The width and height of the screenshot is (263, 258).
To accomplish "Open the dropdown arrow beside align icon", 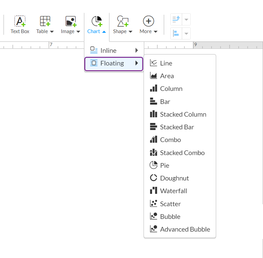I will (186, 33).
